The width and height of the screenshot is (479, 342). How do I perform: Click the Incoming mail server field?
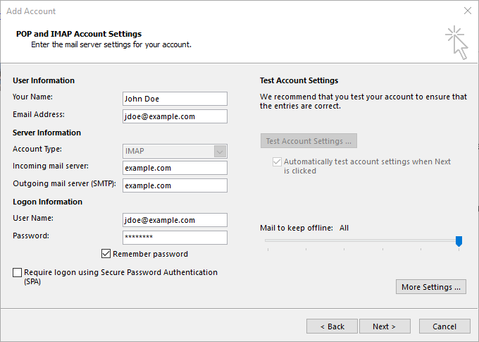[175, 168]
